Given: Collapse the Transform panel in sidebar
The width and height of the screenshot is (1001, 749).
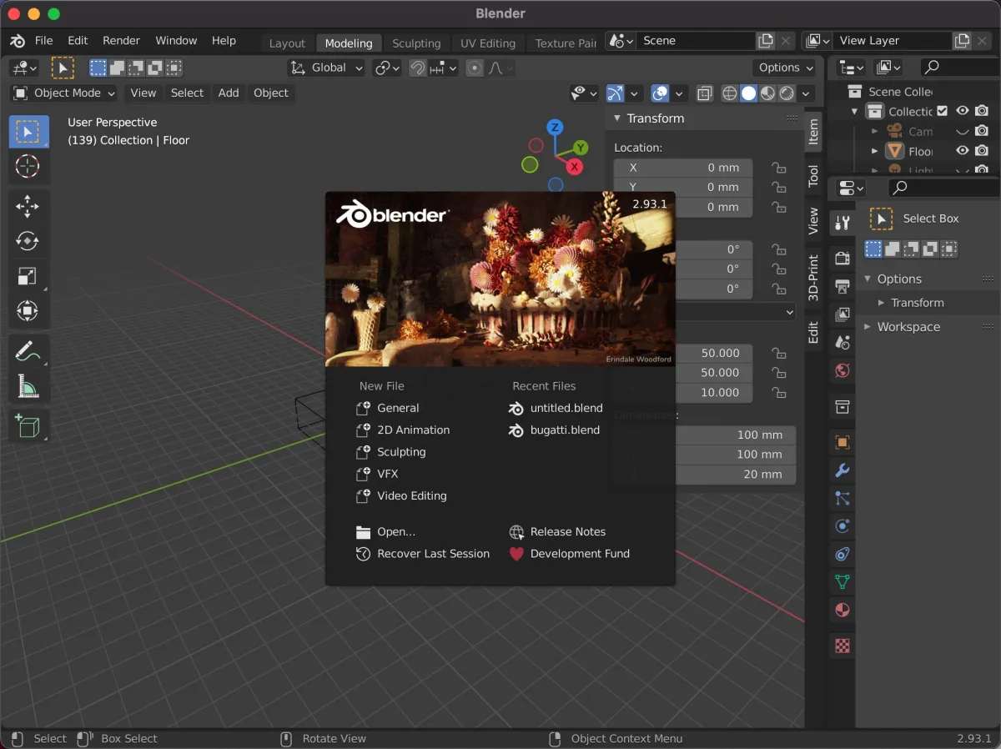Looking at the screenshot, I should point(617,118).
